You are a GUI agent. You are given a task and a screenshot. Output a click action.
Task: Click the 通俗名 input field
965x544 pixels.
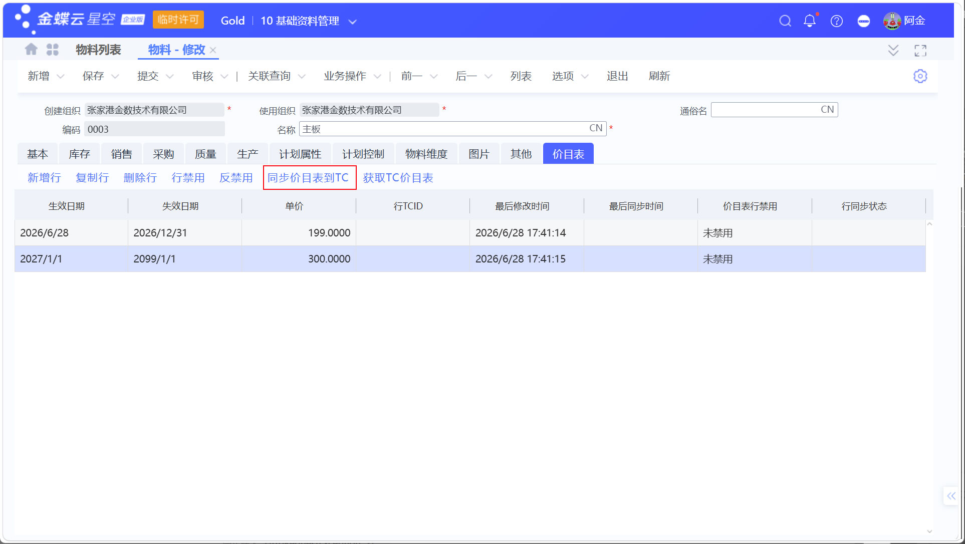click(x=774, y=110)
